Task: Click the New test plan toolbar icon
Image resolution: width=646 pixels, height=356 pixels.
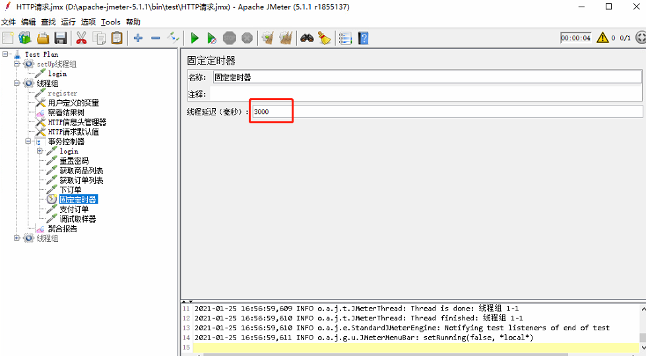Action: pos(8,38)
